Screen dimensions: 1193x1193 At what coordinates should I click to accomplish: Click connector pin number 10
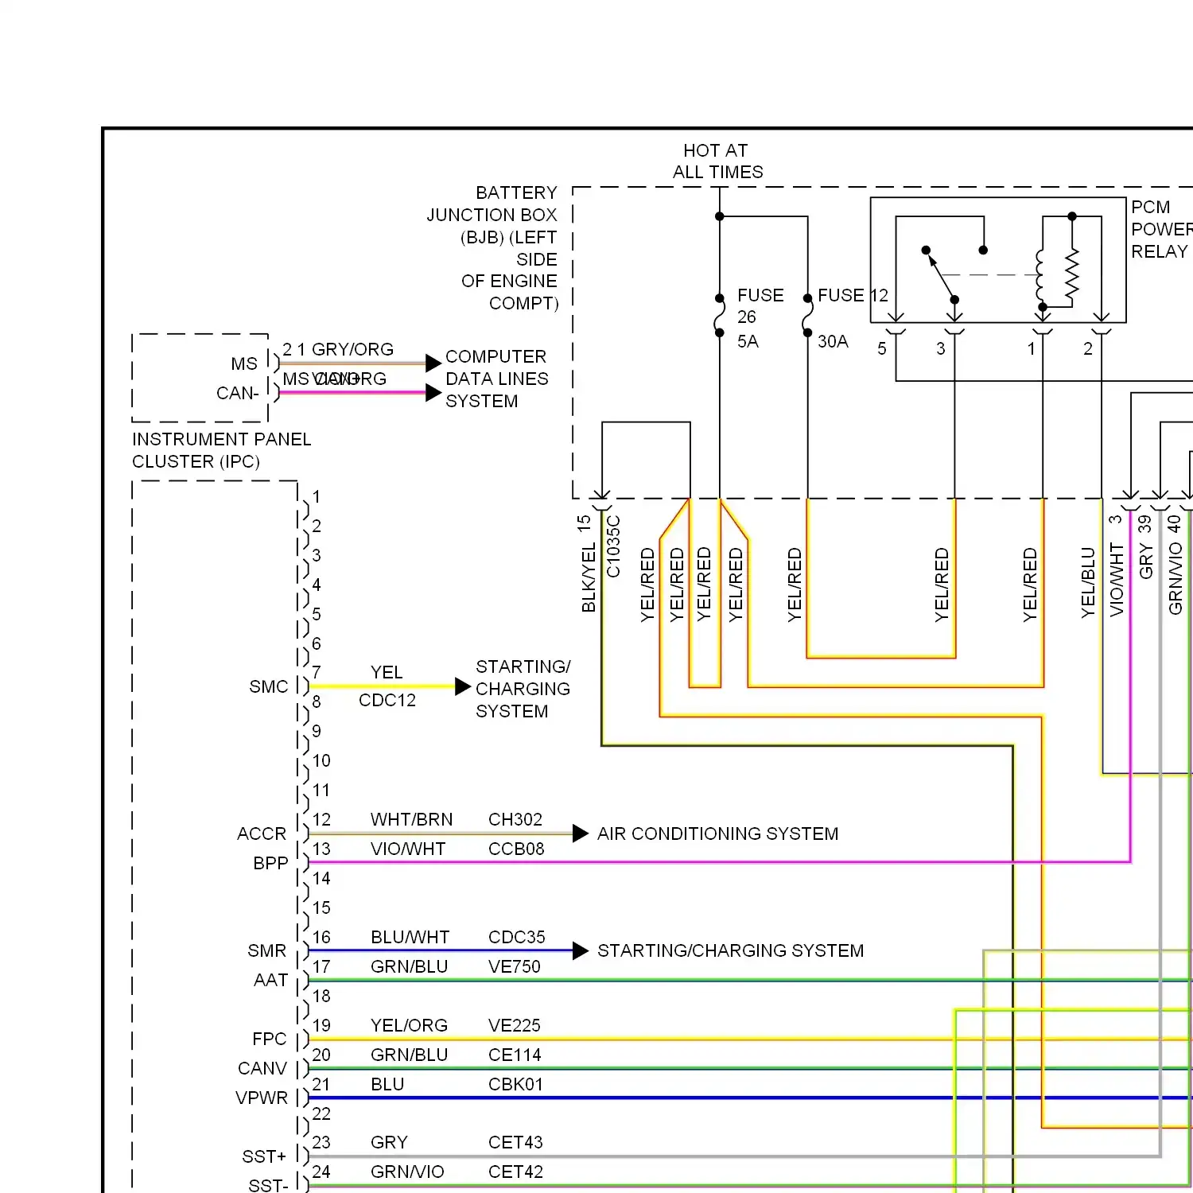[x=321, y=760]
